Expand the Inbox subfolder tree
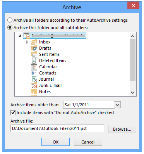 (x=27, y=42)
